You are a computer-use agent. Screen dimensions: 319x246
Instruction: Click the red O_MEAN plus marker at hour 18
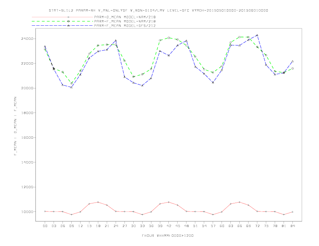[98, 202]
